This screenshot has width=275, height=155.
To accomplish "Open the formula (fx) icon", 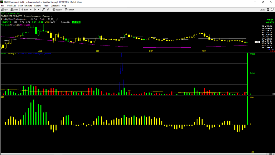I will point(48,10).
